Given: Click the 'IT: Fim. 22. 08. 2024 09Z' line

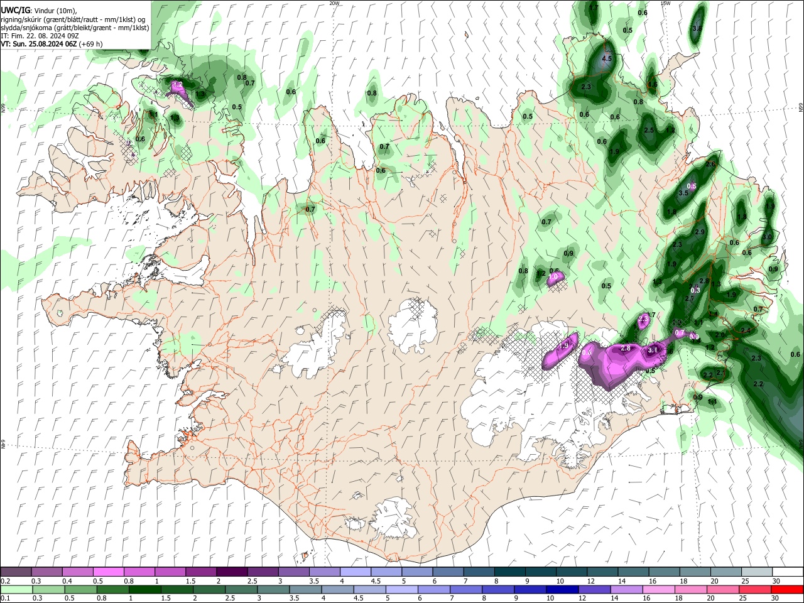Looking at the screenshot, I should tap(40, 36).
